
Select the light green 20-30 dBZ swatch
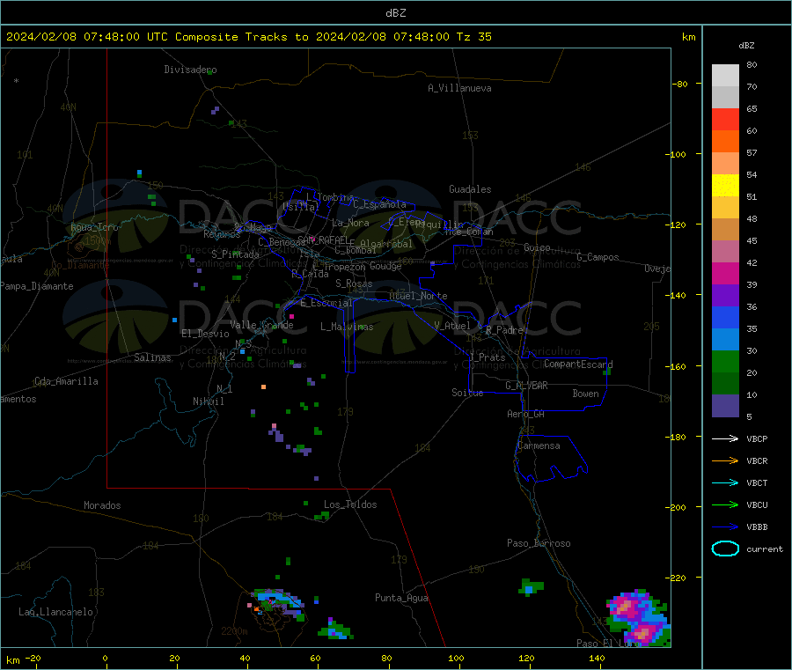(x=725, y=361)
